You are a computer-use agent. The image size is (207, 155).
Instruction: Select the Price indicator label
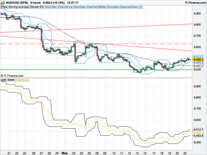[4, 7]
